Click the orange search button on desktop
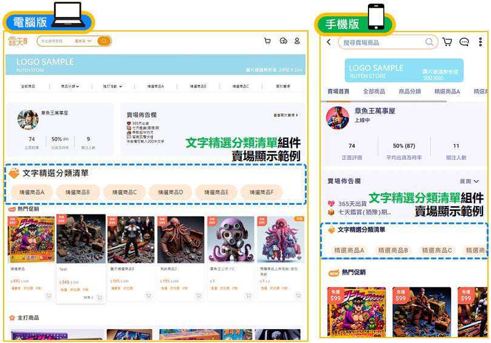 point(104,41)
